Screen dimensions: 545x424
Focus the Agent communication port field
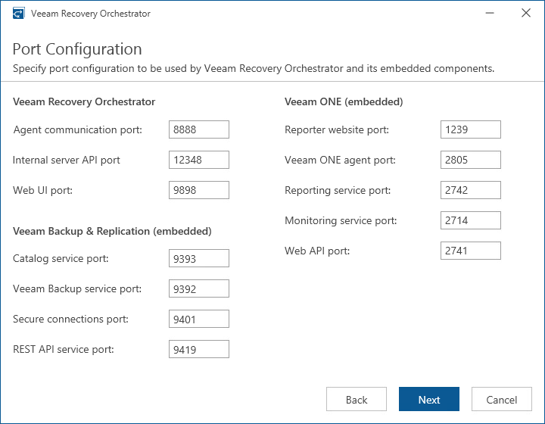(199, 129)
